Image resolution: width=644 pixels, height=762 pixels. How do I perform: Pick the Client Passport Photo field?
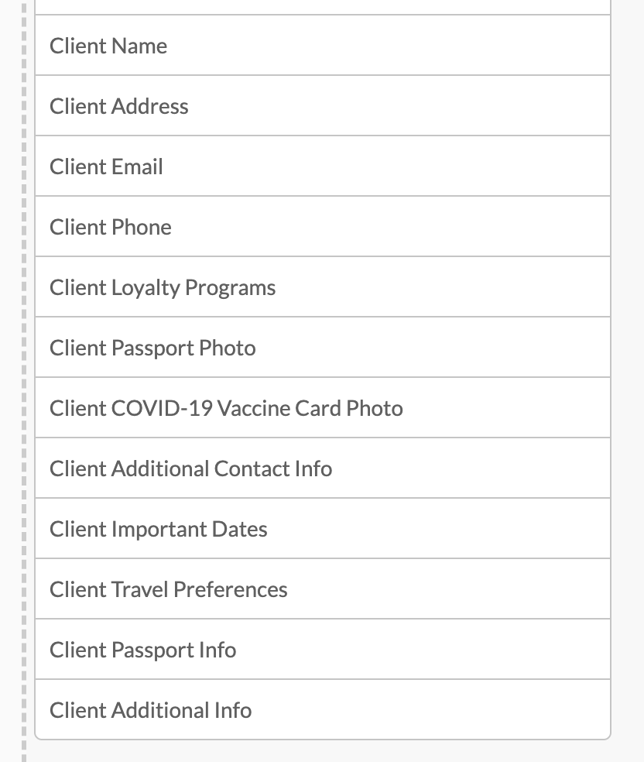pyautogui.click(x=322, y=348)
